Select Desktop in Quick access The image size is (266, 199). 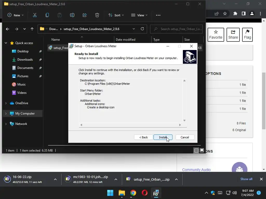(23, 51)
